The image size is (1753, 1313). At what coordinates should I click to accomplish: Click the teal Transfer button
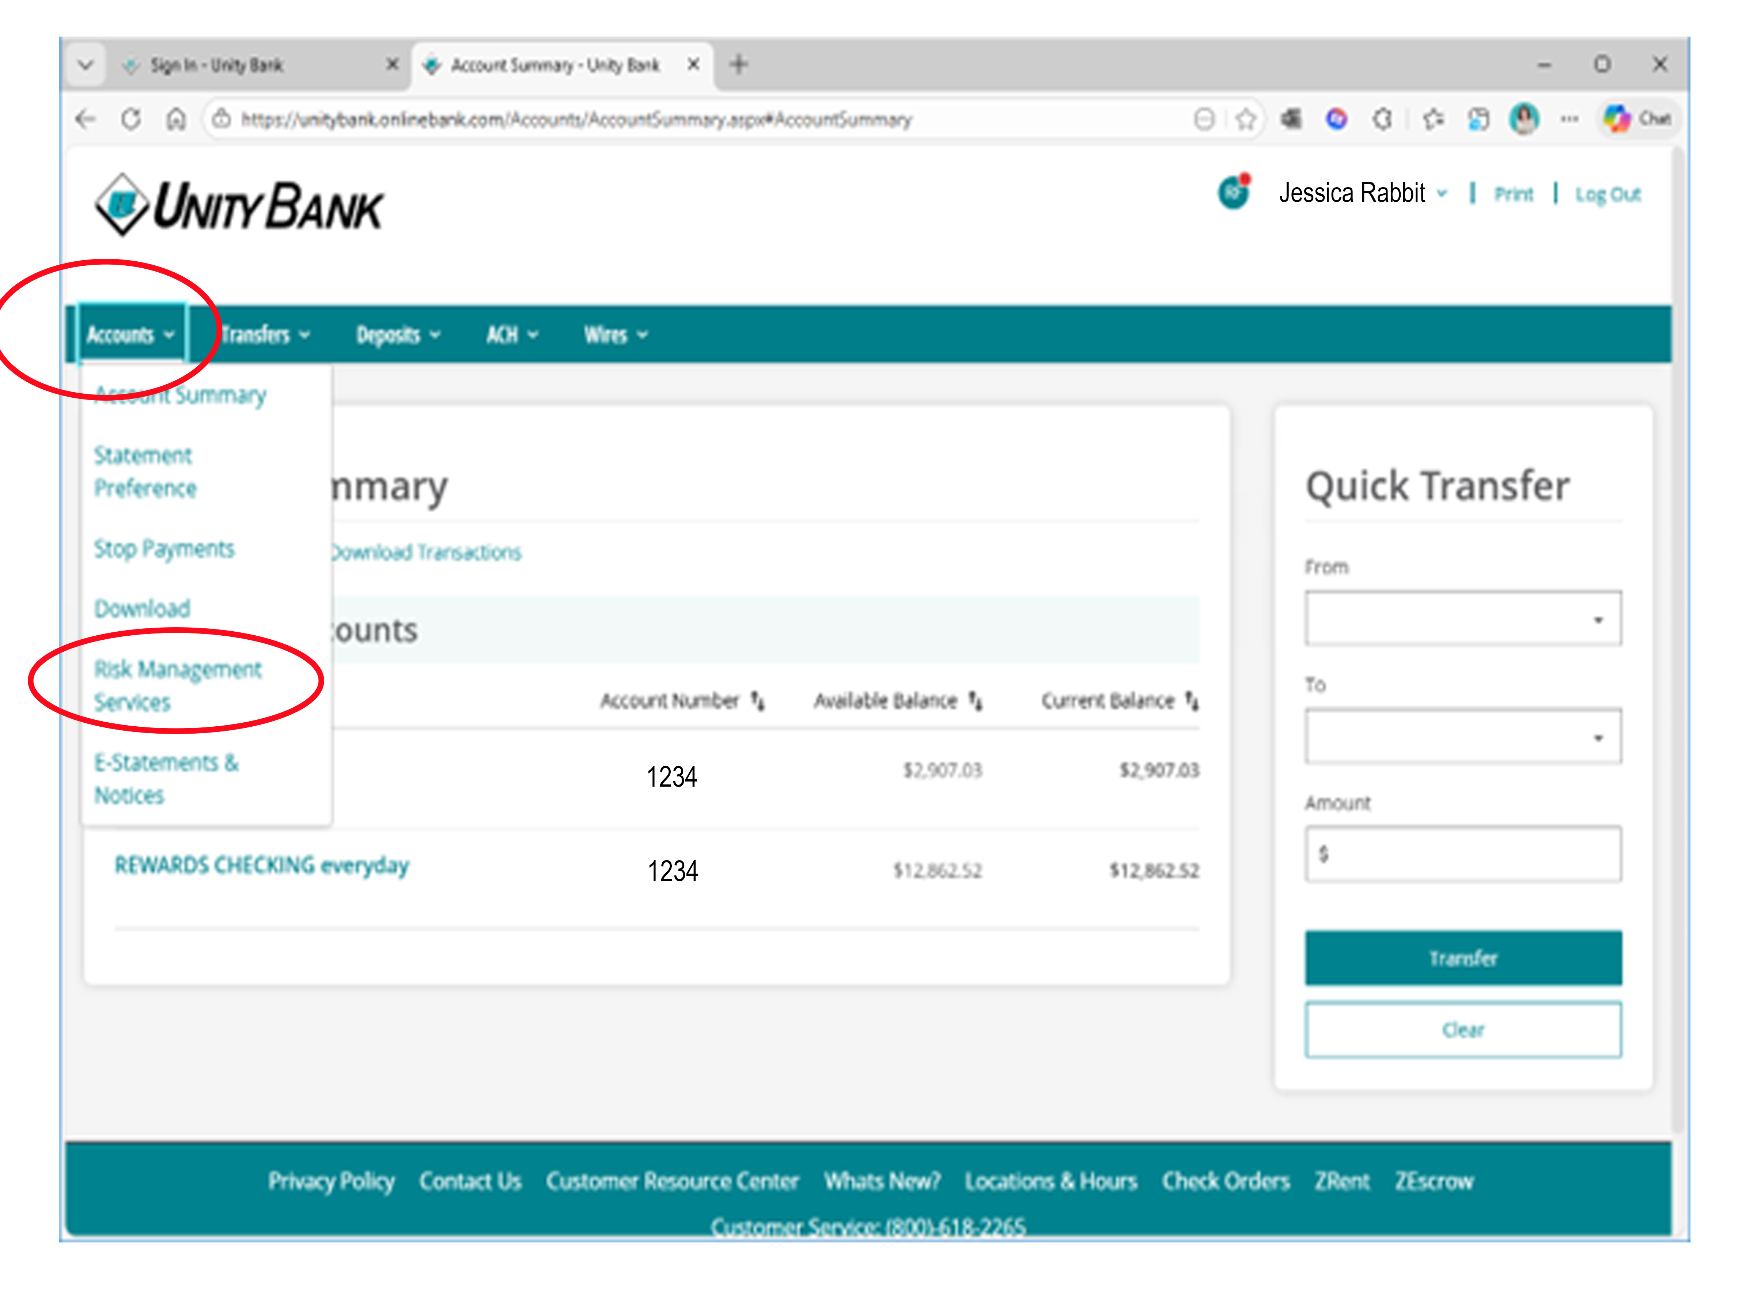point(1463,958)
